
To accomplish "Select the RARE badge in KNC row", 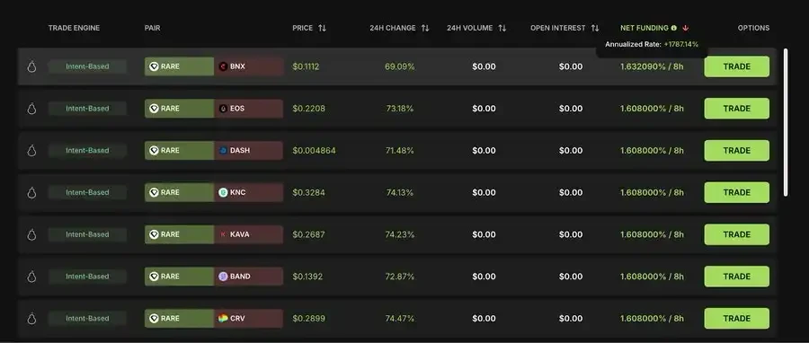I will coord(179,193).
